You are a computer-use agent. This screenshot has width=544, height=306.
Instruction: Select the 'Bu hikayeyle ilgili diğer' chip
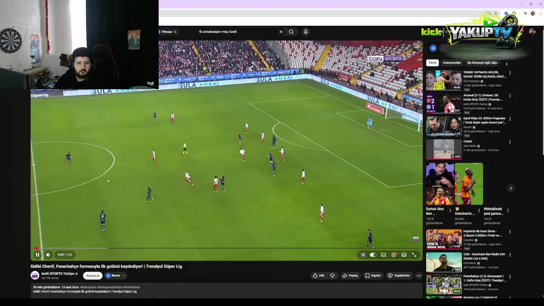tap(482, 62)
